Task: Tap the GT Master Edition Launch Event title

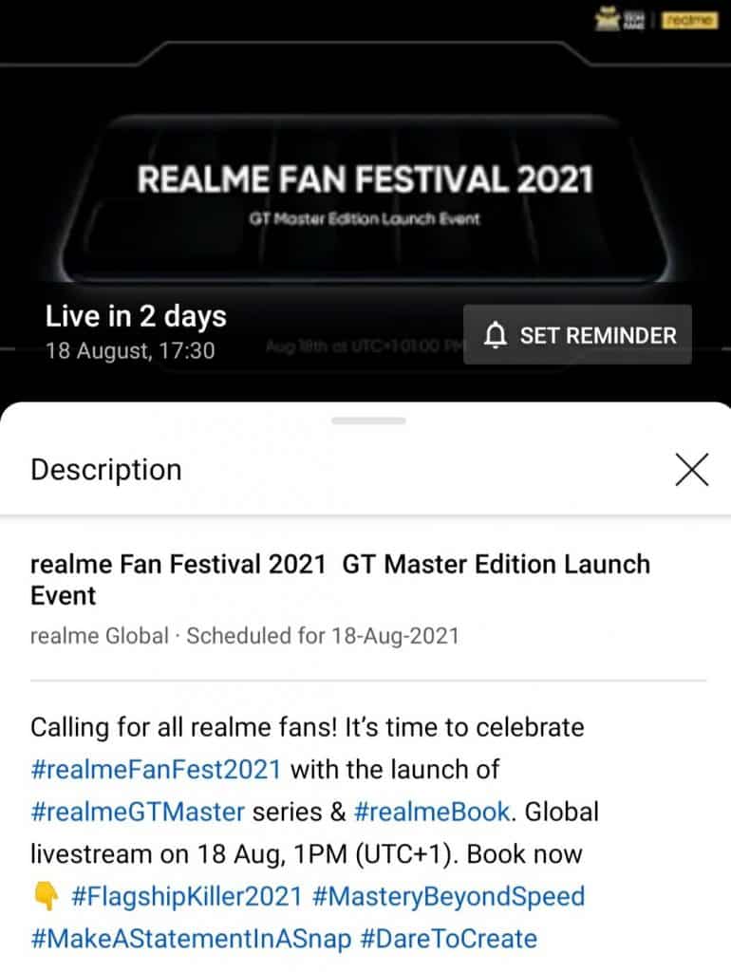Action: (x=340, y=580)
